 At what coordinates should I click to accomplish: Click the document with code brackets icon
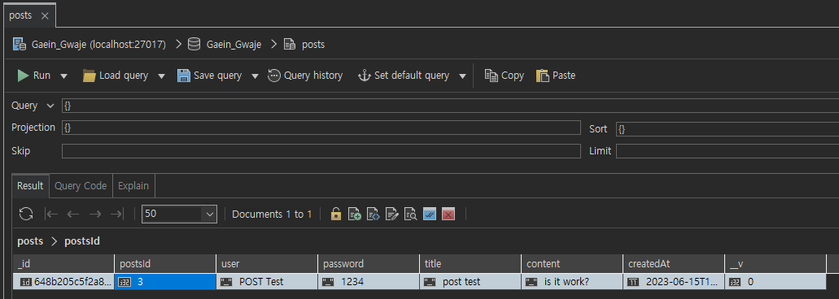click(x=373, y=214)
